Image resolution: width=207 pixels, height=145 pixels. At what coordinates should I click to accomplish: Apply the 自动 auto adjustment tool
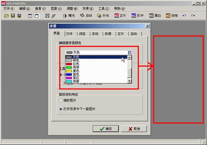tap(86, 16)
